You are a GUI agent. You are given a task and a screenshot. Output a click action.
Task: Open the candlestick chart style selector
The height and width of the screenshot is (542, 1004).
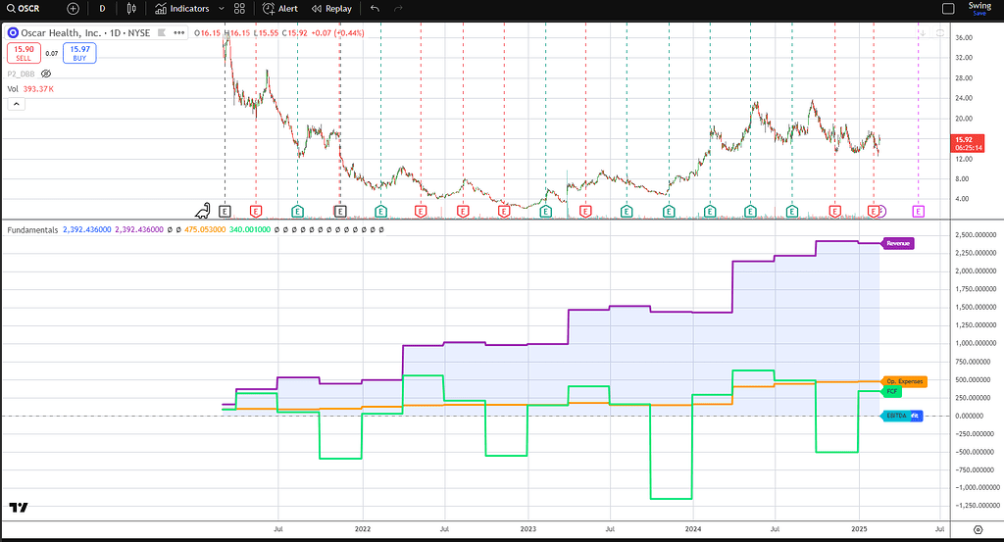point(132,8)
